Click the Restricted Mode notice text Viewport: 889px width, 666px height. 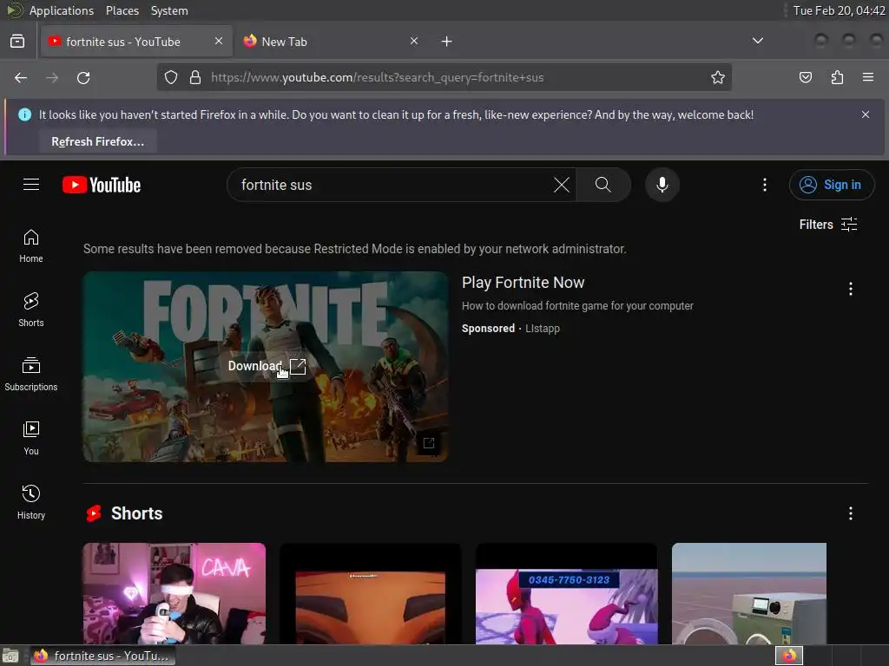pos(355,249)
